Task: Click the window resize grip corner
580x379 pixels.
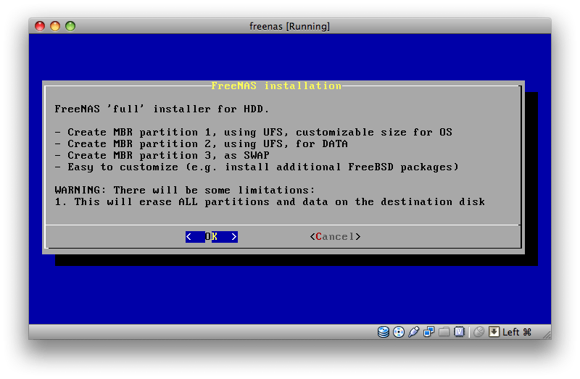Action: [x=547, y=335]
